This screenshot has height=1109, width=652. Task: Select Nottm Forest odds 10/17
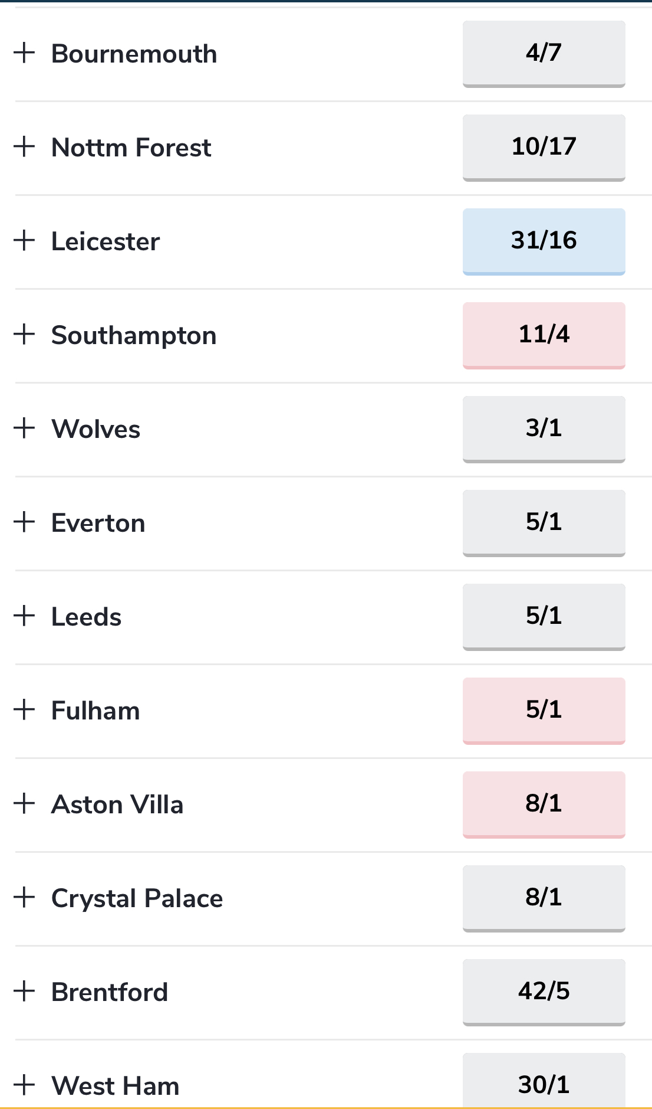coord(544,148)
